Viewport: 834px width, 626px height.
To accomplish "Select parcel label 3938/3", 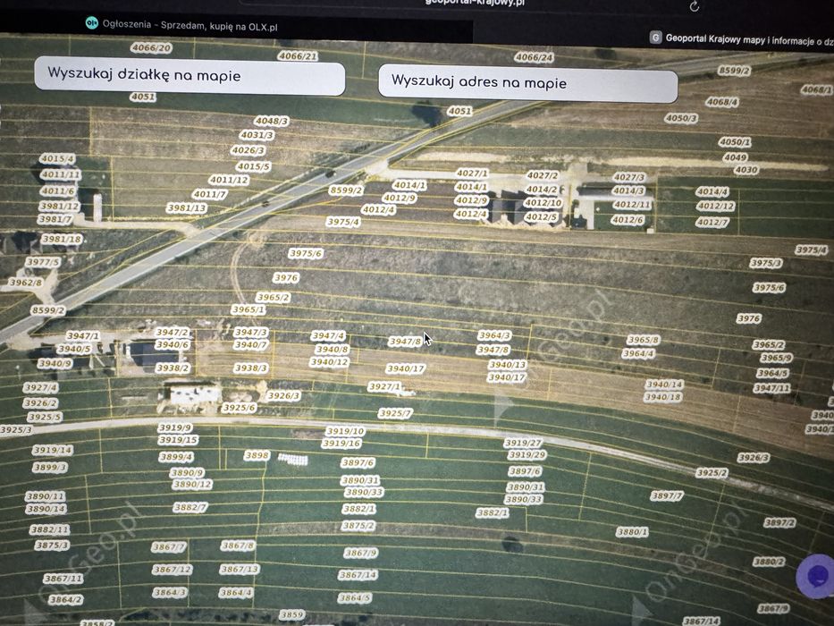I will pos(251,368).
